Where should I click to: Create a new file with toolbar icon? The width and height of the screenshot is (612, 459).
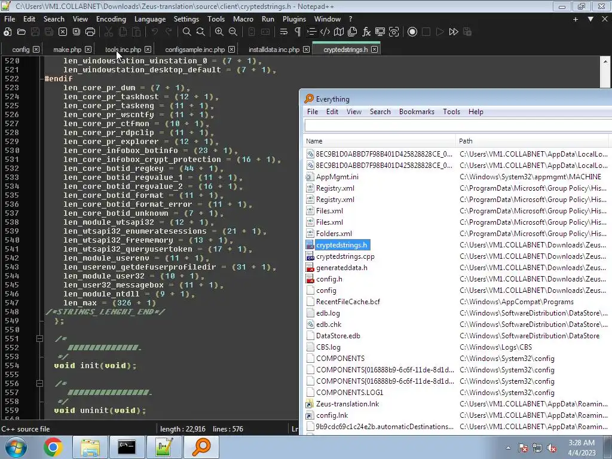[x=7, y=32]
